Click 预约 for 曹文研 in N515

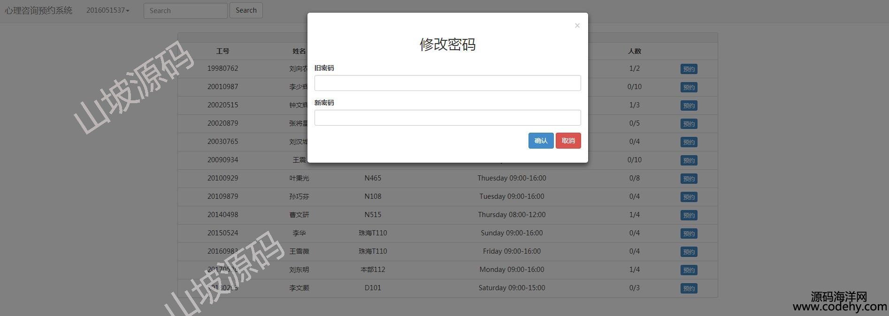pos(689,215)
